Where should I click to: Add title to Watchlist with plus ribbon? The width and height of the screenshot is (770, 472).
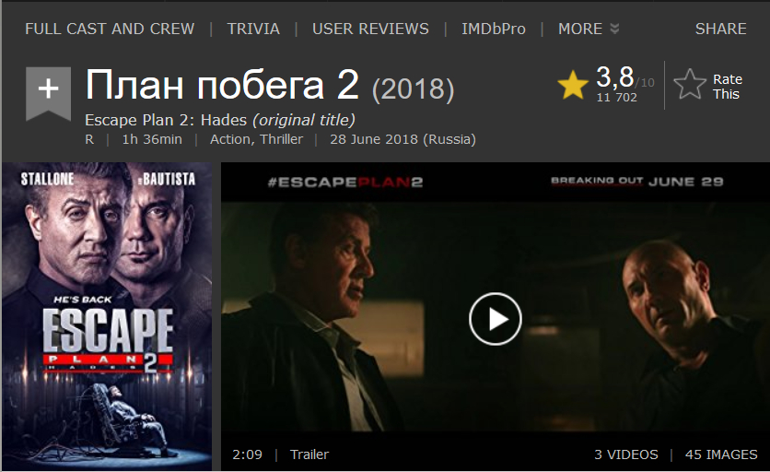tap(48, 93)
